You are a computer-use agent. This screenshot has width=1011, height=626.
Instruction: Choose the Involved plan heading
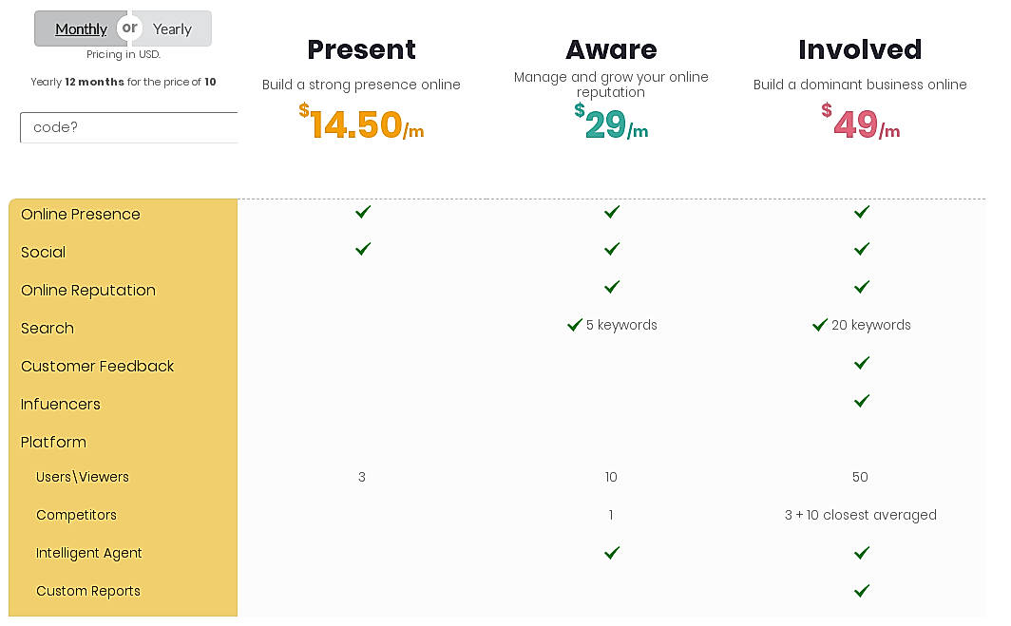tap(860, 49)
